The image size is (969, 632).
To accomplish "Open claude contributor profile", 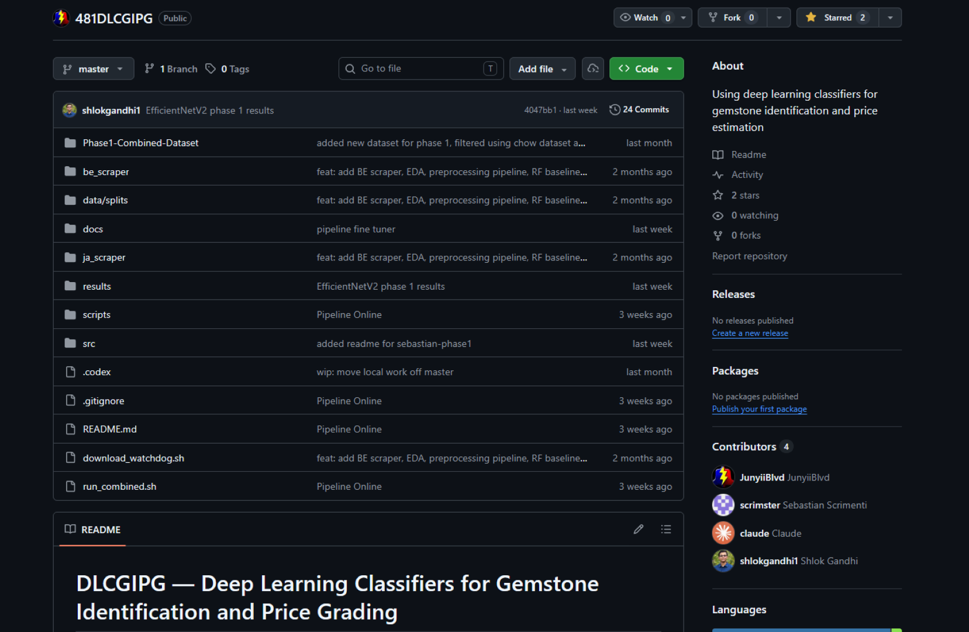I will (754, 533).
